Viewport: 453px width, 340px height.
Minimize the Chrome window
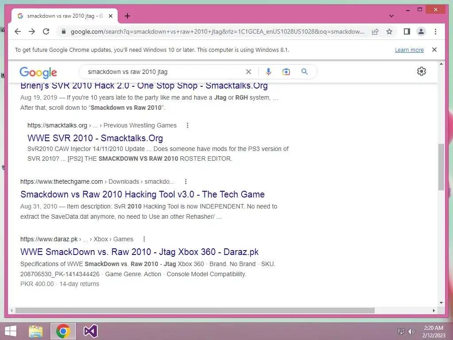[407, 10]
